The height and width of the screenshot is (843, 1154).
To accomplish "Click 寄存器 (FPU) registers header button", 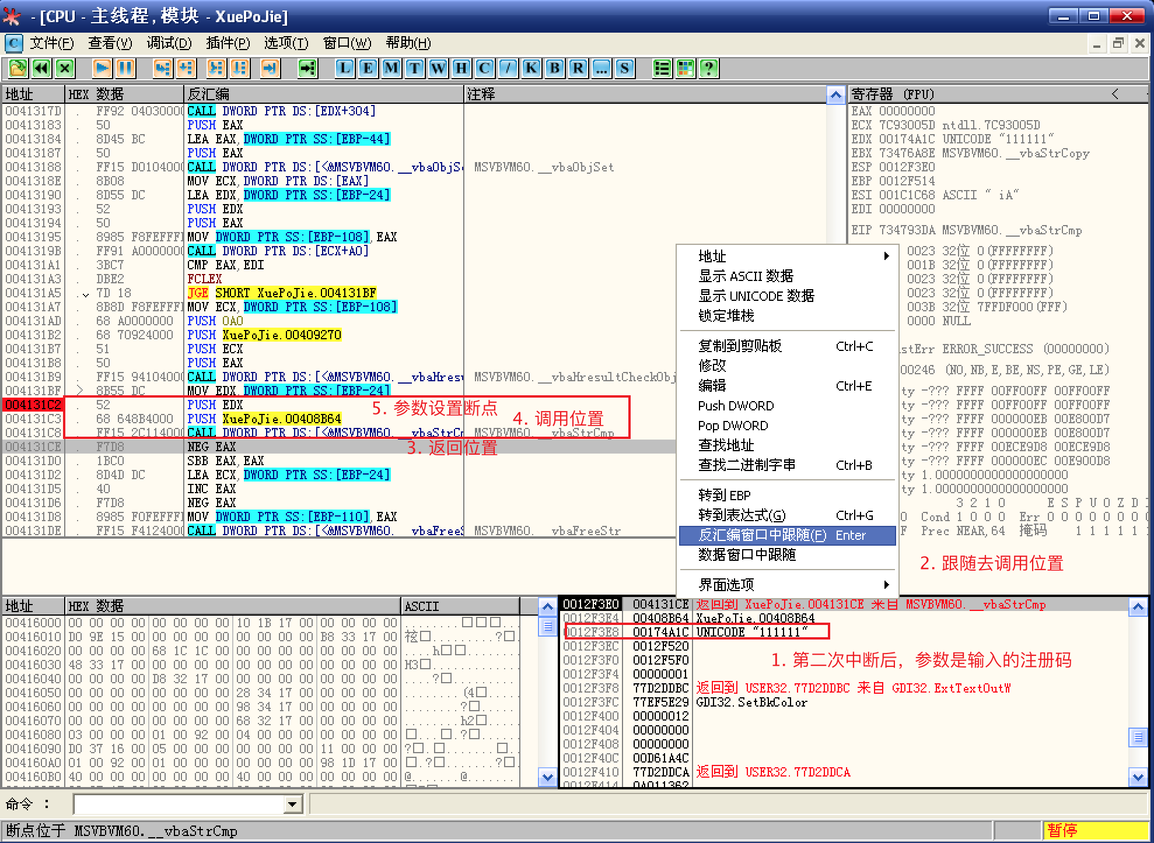I will click(892, 94).
